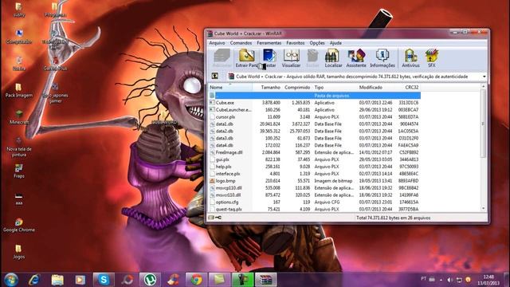Select the data1.db file row
Screen dimensions: 510x287
[x=315, y=124]
